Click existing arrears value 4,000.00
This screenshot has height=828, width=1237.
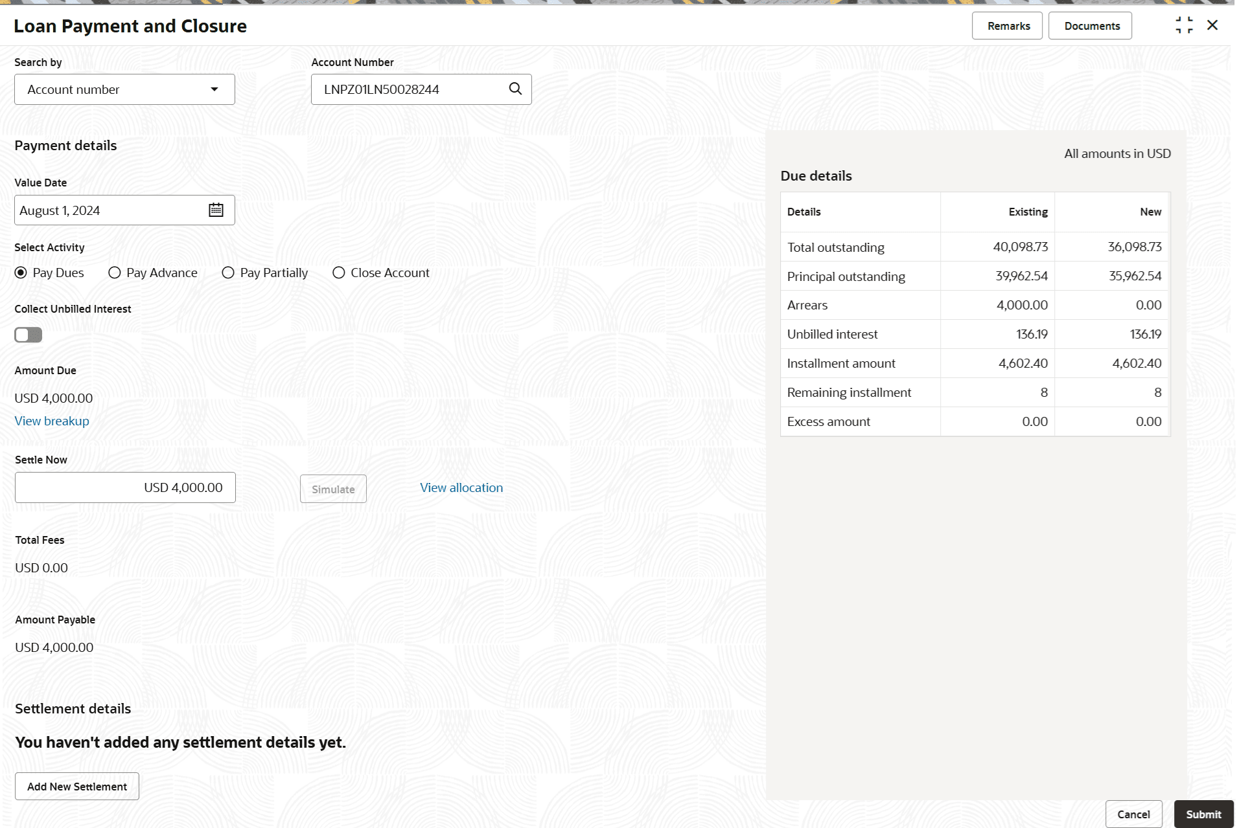click(x=1023, y=305)
